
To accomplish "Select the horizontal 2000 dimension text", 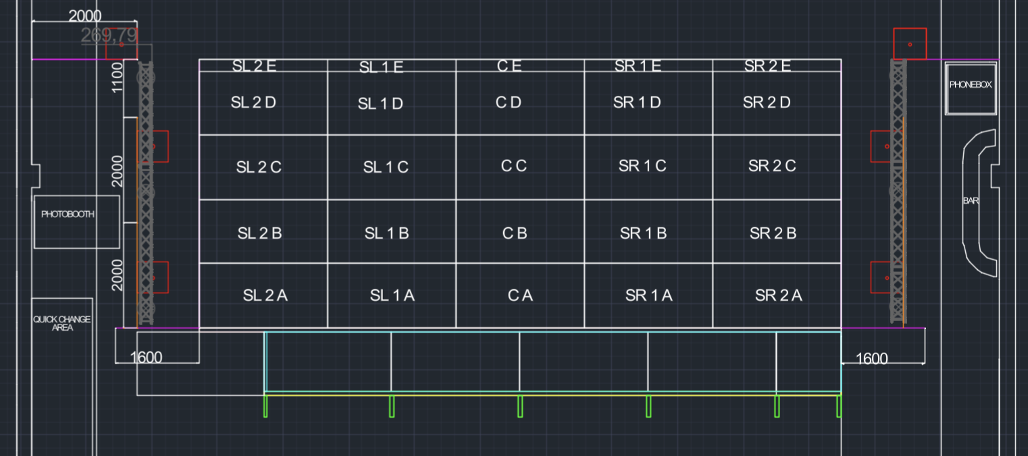I will 85,16.
